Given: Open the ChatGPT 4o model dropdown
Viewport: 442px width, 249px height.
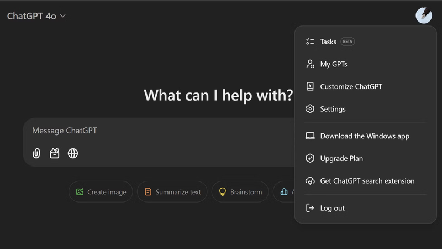Looking at the screenshot, I should pos(36,16).
